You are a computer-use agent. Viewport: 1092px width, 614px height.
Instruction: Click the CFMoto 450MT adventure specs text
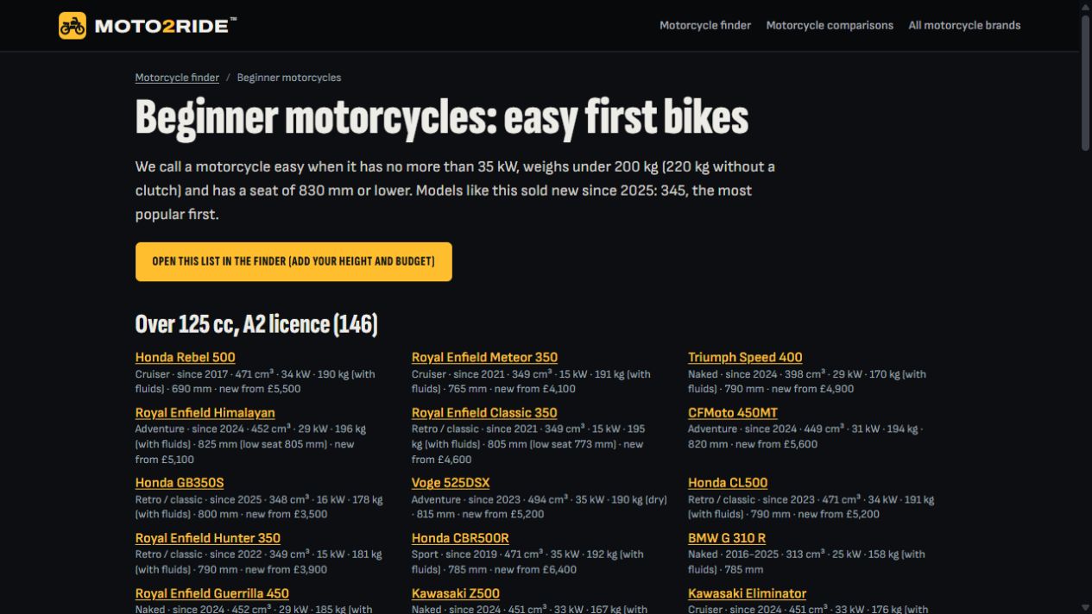[805, 436]
